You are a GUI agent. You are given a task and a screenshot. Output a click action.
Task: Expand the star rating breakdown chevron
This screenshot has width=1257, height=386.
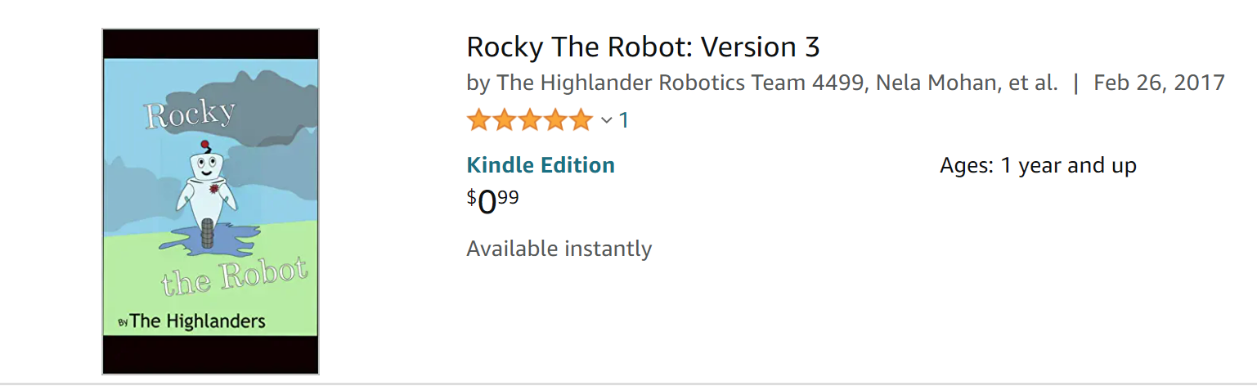coord(607,121)
